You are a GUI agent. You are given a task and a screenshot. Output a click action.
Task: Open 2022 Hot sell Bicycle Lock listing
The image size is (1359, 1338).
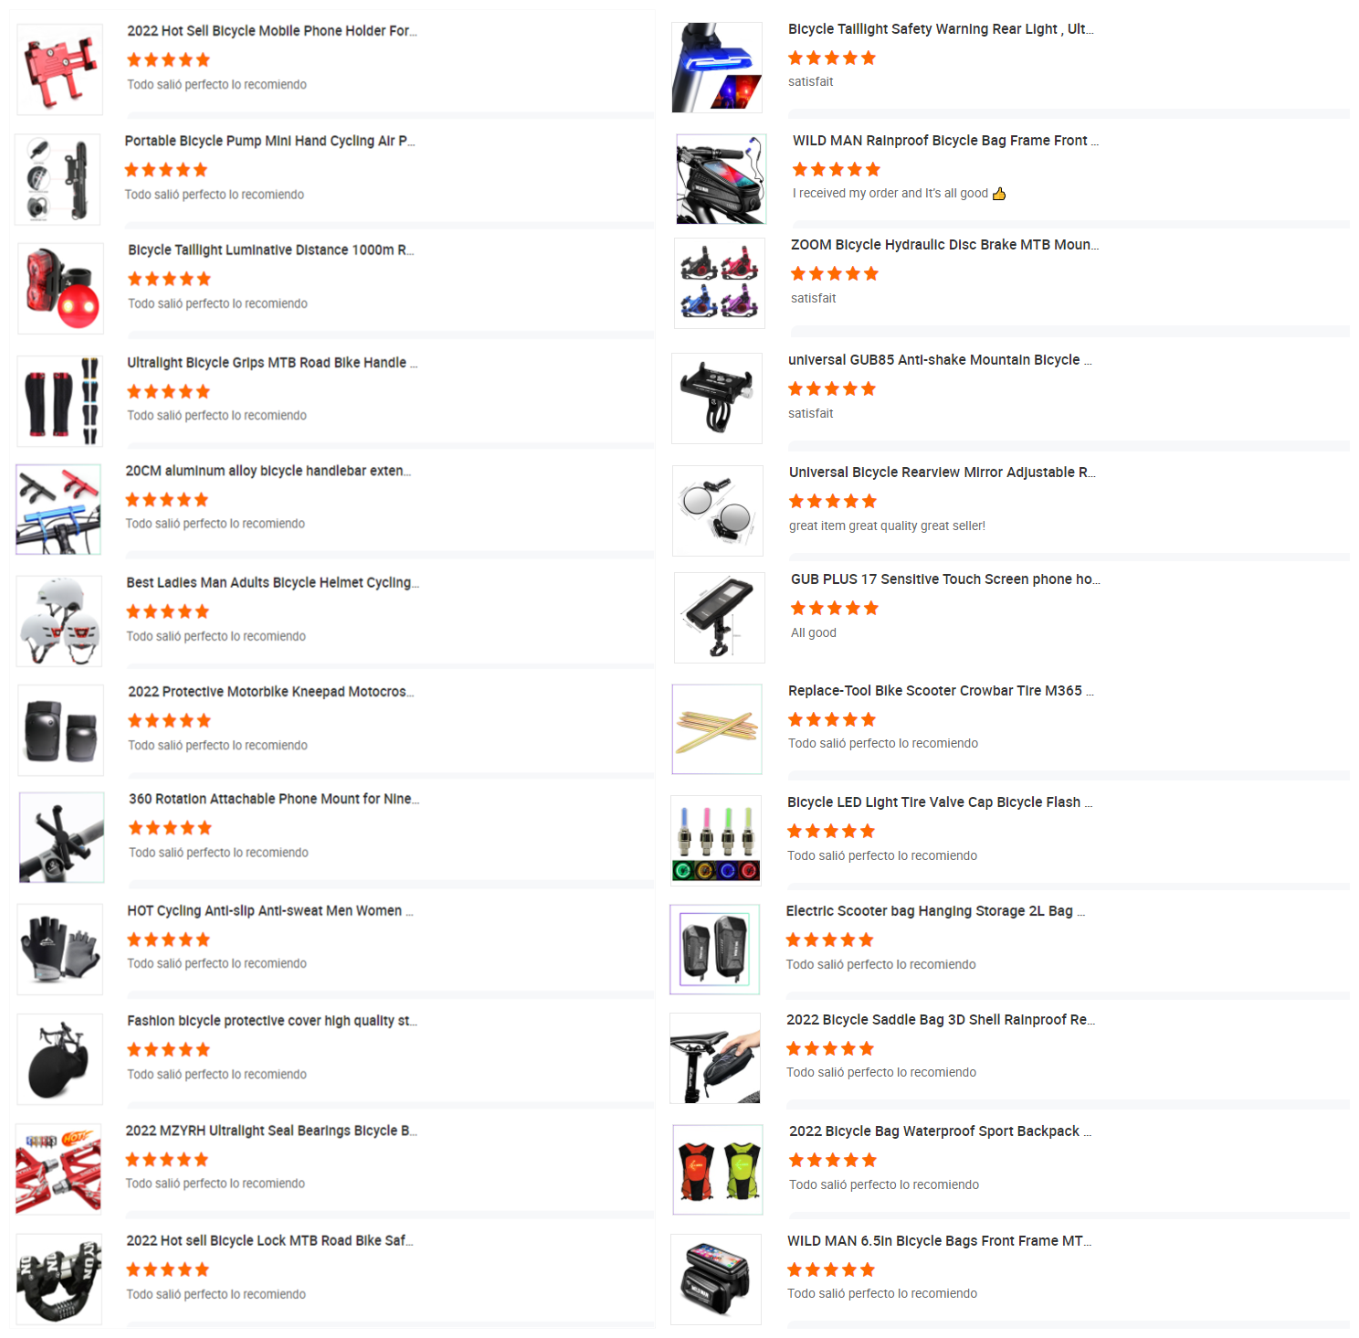269,1240
